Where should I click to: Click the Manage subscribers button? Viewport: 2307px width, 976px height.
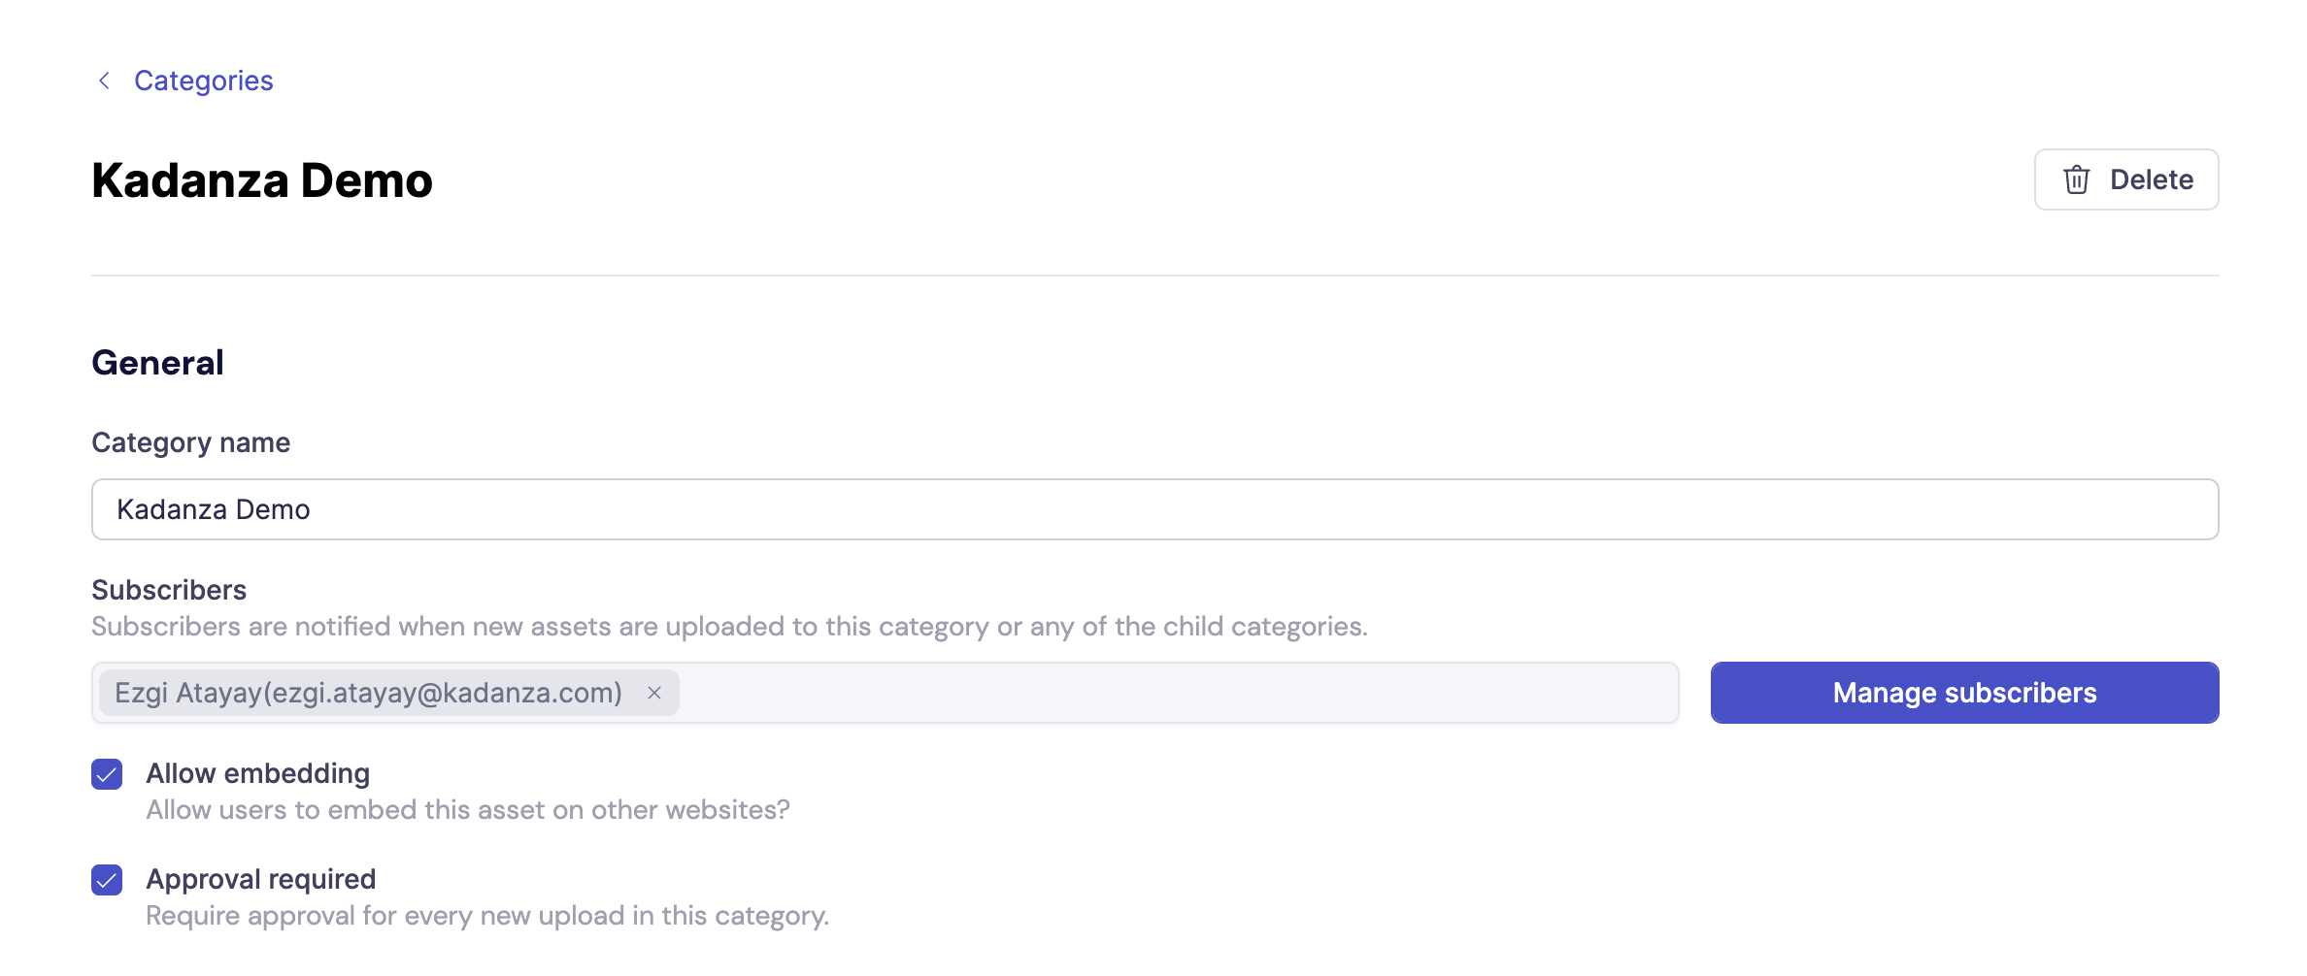pyautogui.click(x=1963, y=693)
